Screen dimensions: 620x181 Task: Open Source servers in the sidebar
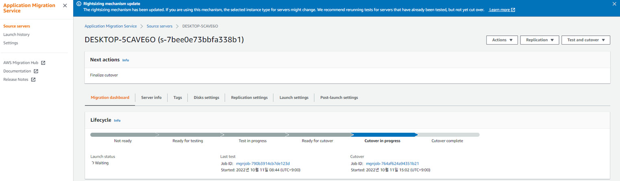tap(17, 26)
